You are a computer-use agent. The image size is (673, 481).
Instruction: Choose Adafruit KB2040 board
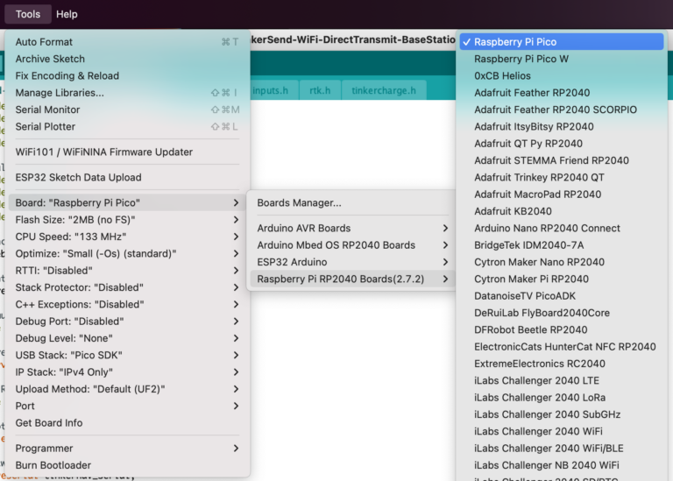click(x=562, y=211)
